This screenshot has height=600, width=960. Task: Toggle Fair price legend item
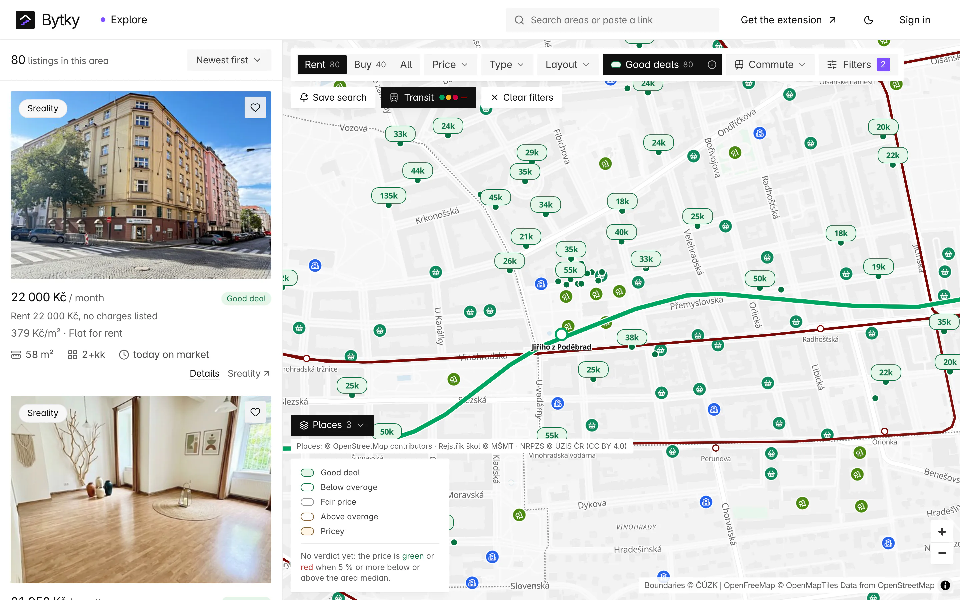(328, 502)
